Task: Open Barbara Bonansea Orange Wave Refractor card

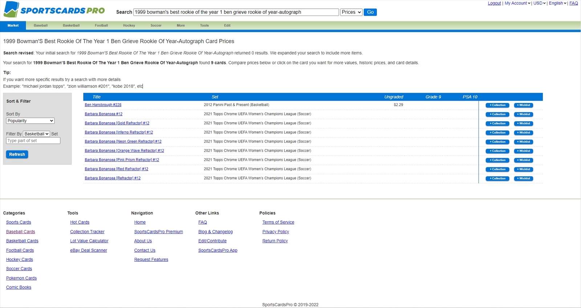Action: point(124,151)
